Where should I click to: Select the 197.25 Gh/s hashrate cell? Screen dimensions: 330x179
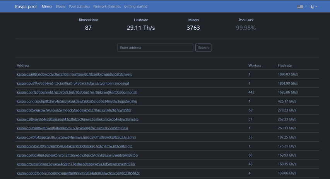point(287,137)
